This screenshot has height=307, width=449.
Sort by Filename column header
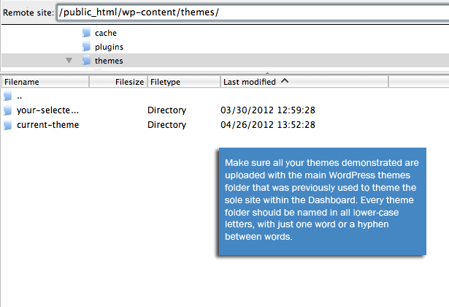pos(45,82)
